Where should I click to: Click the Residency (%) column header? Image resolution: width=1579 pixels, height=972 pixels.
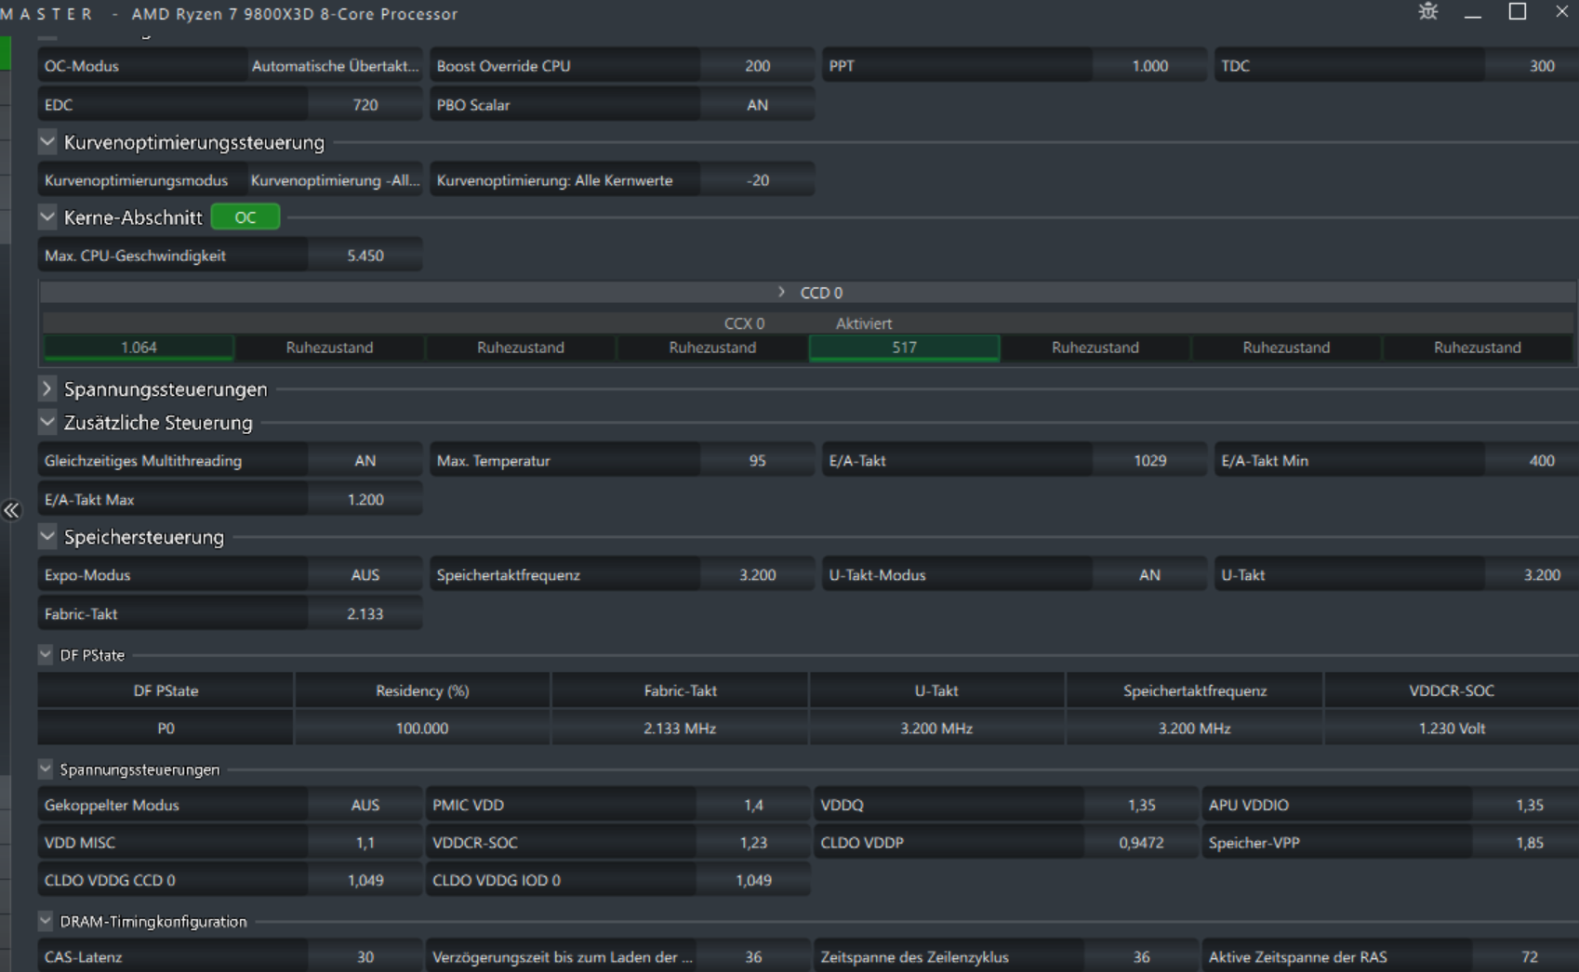[422, 690]
